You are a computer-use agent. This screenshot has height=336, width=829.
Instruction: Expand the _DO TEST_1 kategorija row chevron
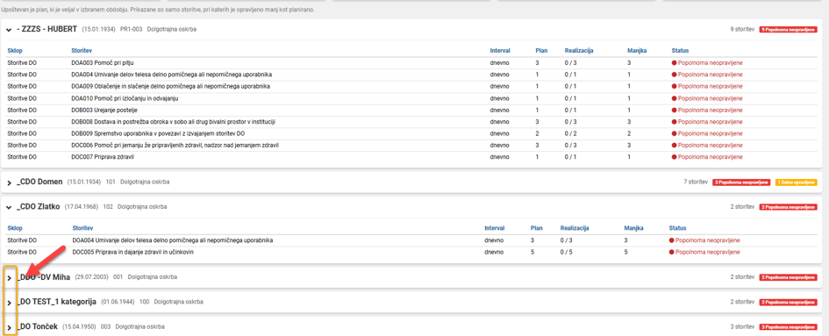click(9, 303)
